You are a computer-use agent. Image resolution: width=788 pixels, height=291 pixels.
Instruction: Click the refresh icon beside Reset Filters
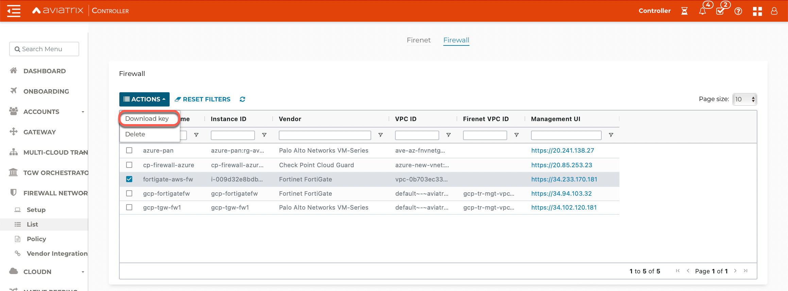pos(242,99)
